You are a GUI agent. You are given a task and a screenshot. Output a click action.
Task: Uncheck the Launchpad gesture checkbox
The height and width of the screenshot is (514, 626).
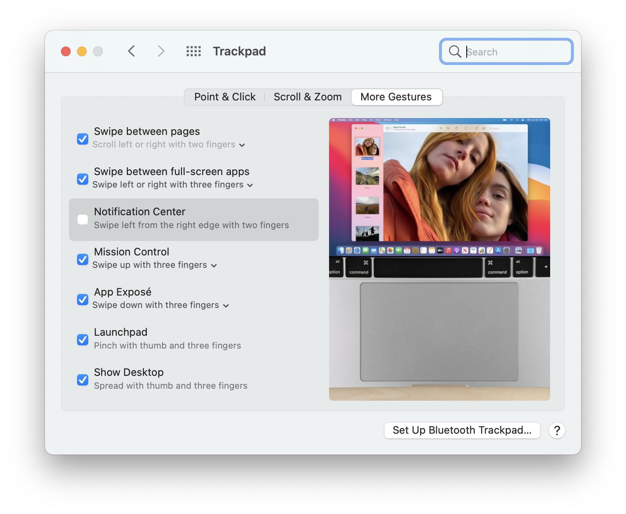pyautogui.click(x=83, y=340)
